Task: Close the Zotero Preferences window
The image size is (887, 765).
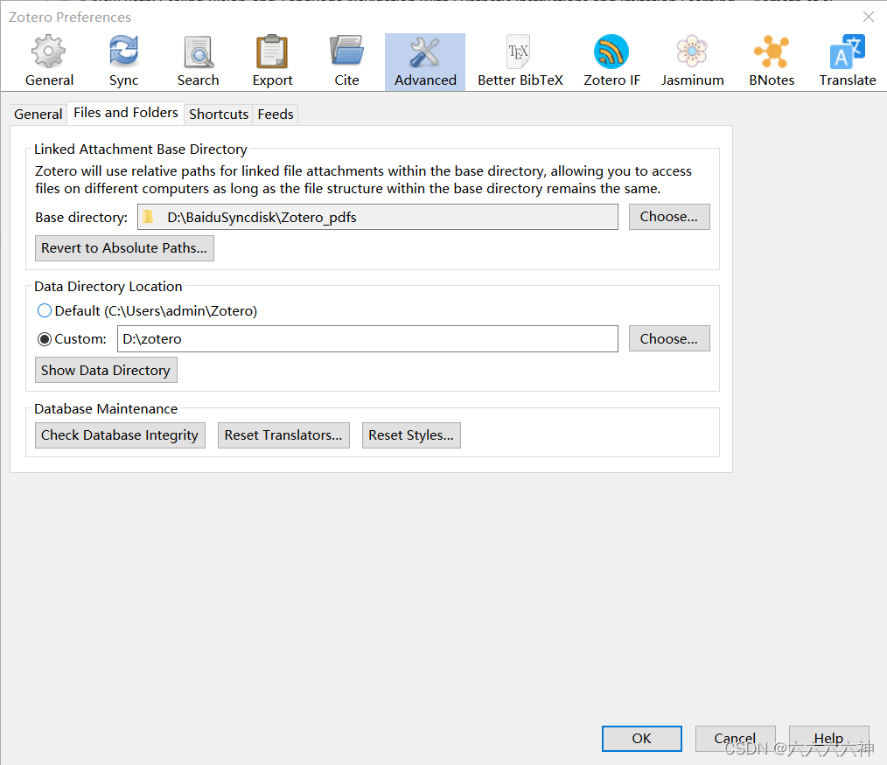Action: 869,17
